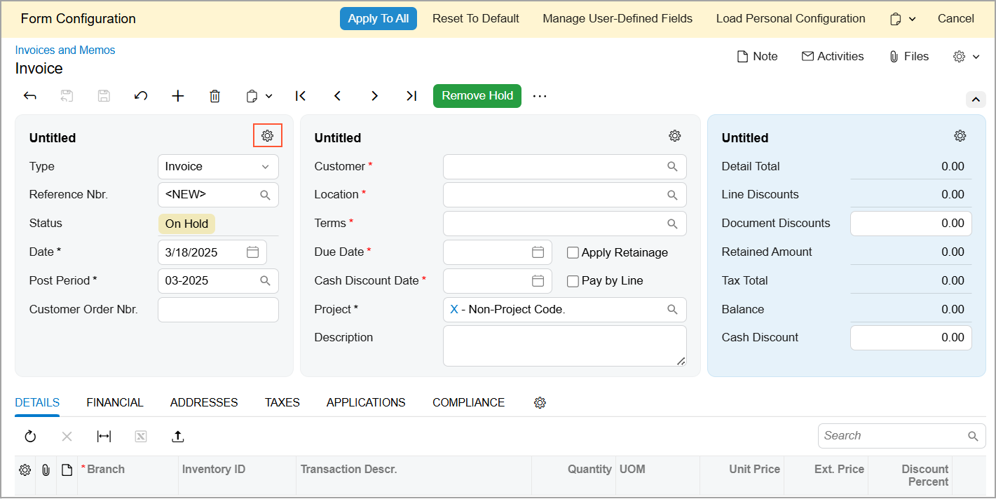This screenshot has width=996, height=499.
Task: Click Fit to Screen column icon
Action: click(104, 437)
